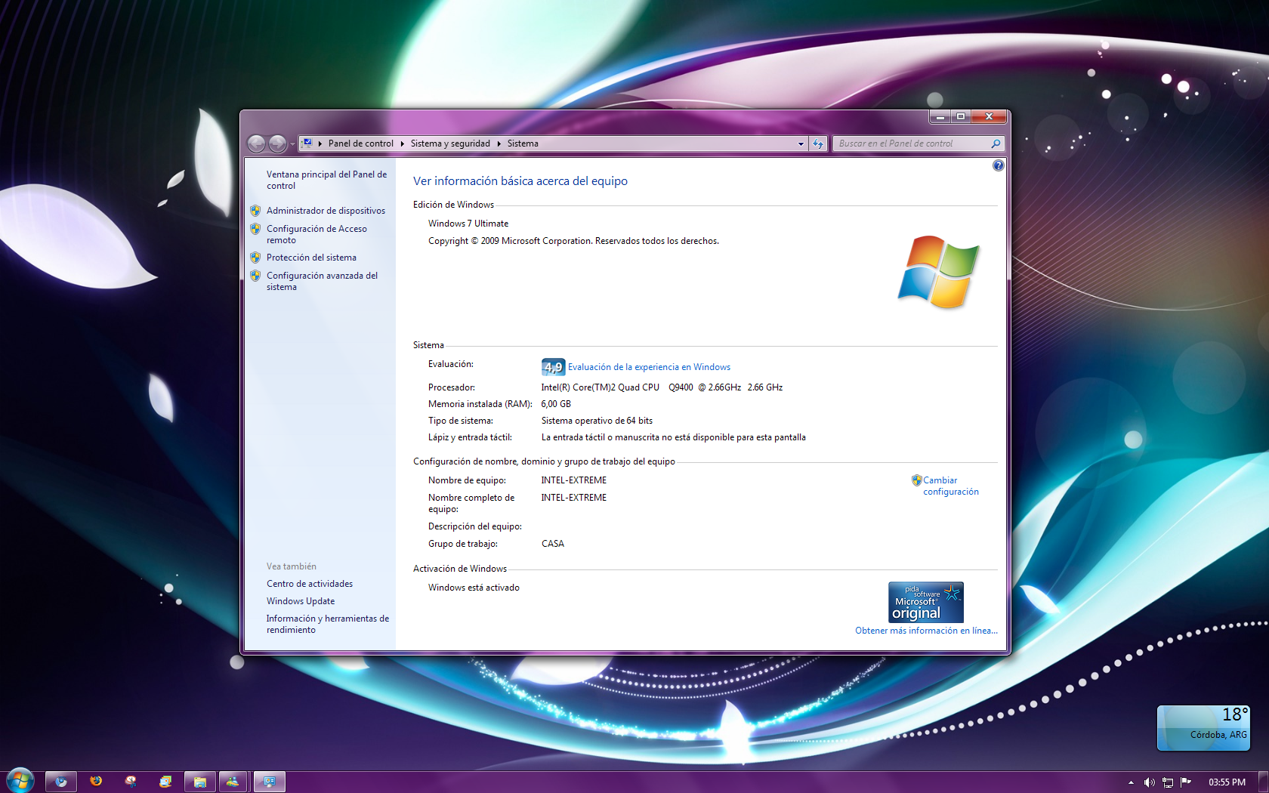This screenshot has width=1269, height=793.
Task: Click shield icon beside Configuración de Acceso remoto
Action: tap(255, 229)
